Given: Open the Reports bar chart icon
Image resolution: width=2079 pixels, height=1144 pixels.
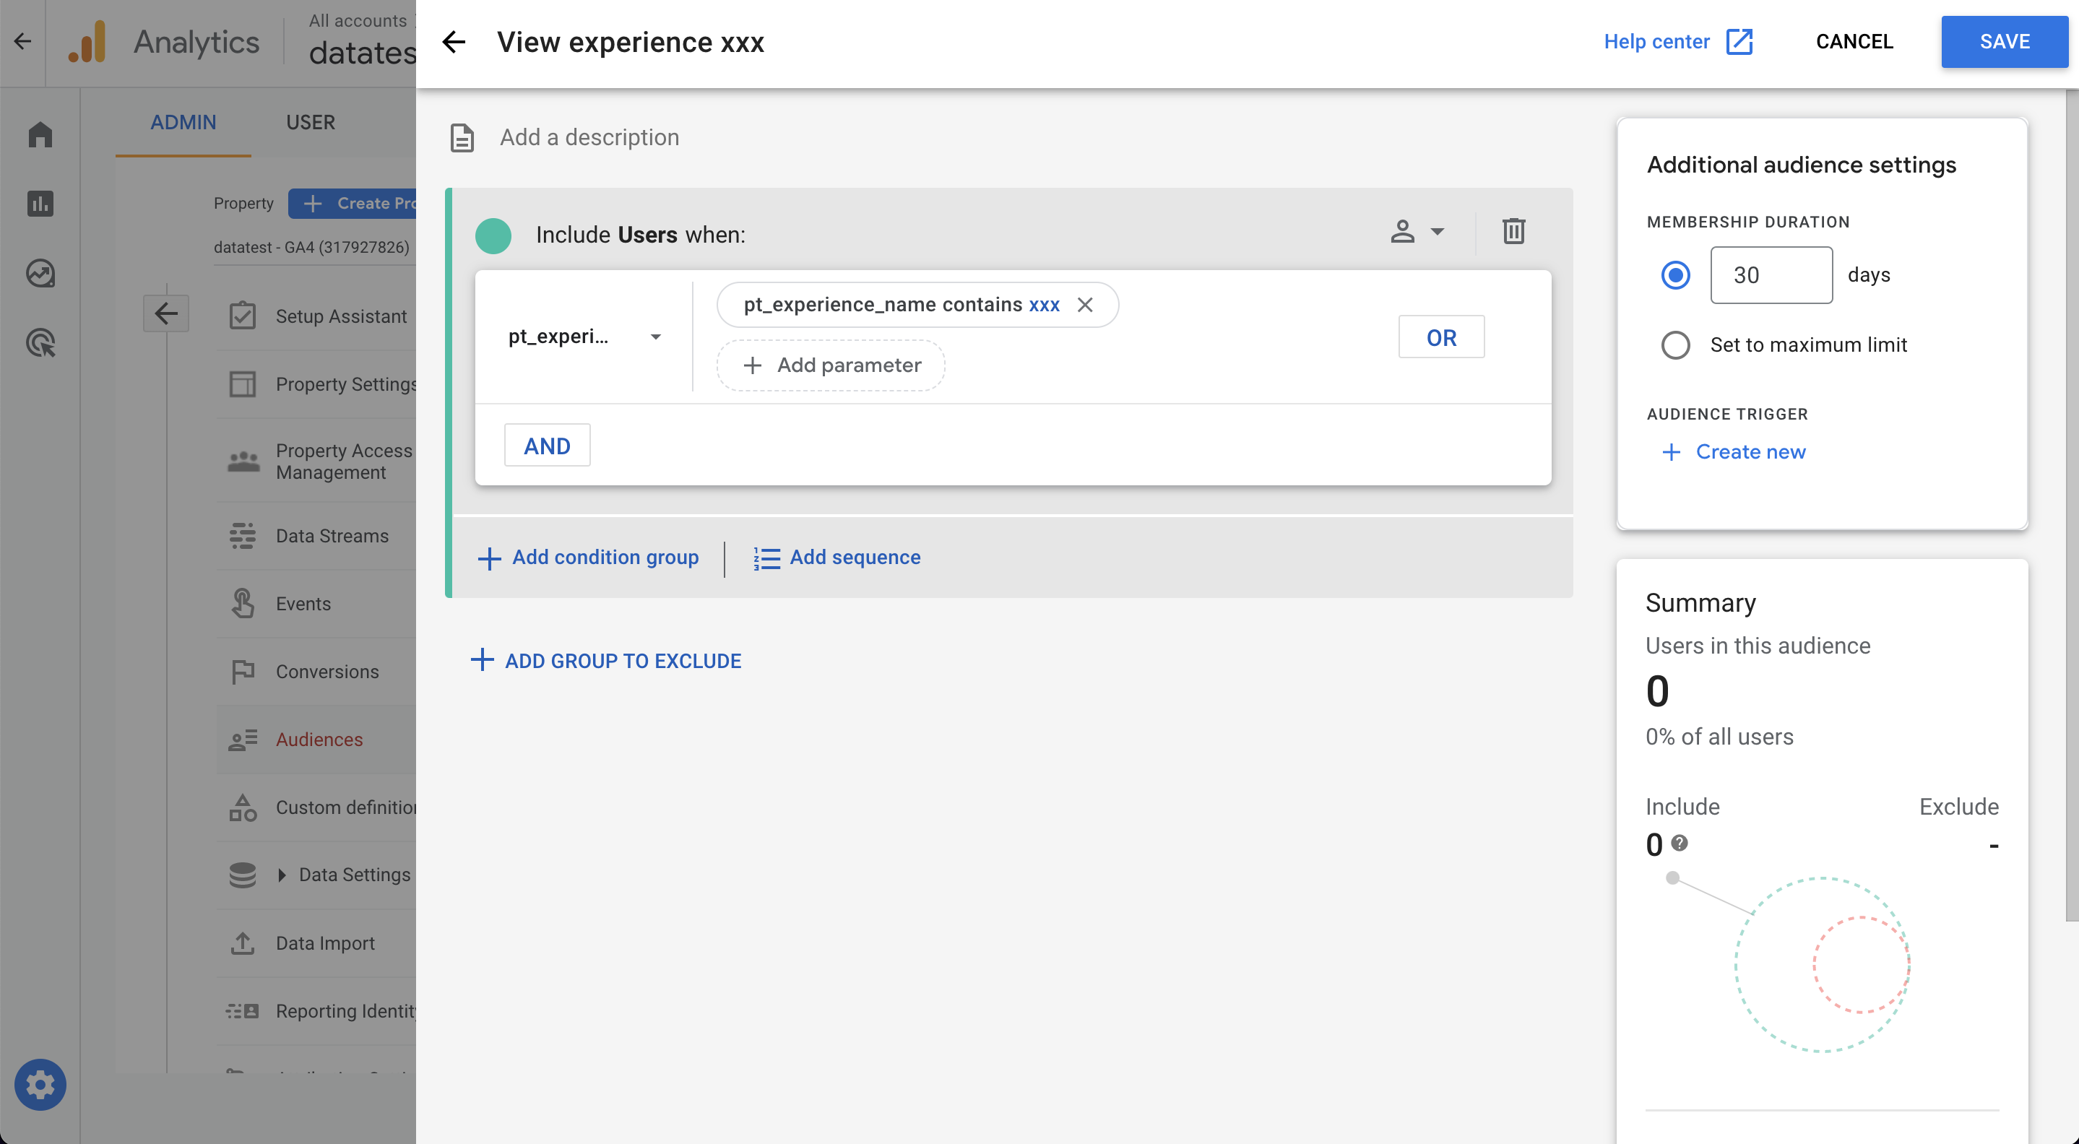Looking at the screenshot, I should click(x=40, y=204).
